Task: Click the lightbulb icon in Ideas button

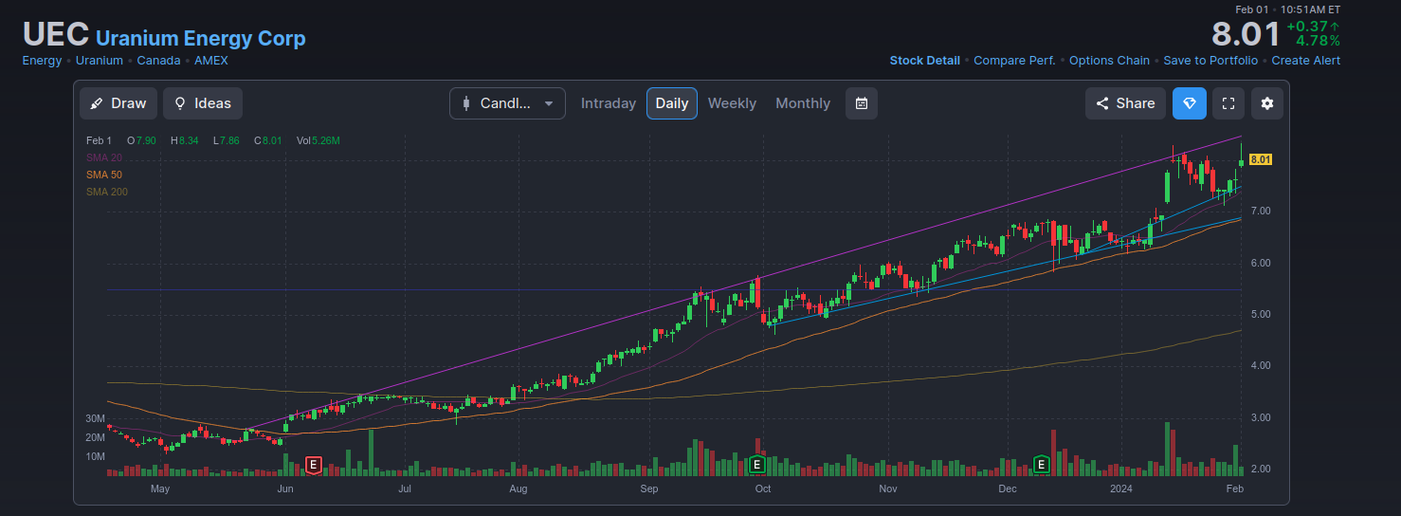Action: tap(180, 103)
